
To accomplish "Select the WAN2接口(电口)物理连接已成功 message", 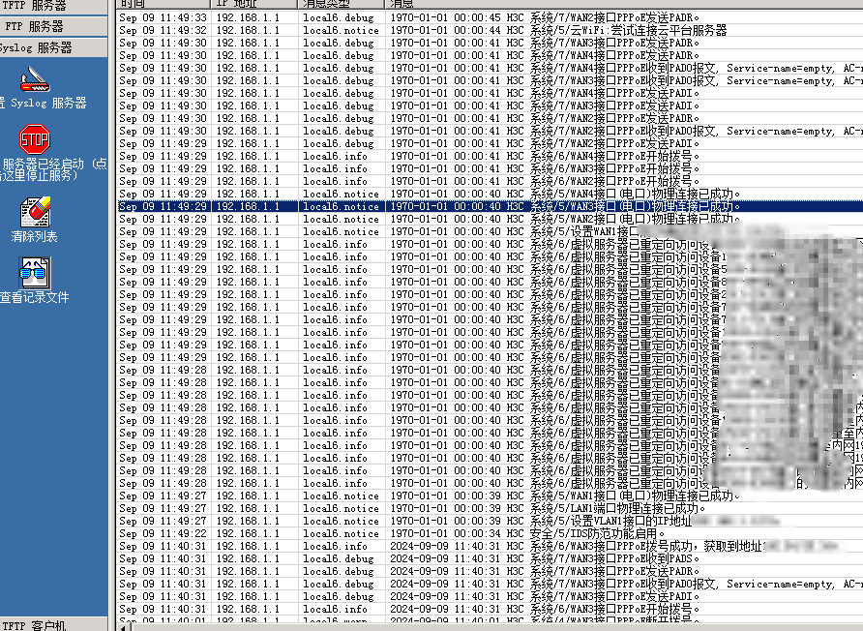I will coord(635,219).
